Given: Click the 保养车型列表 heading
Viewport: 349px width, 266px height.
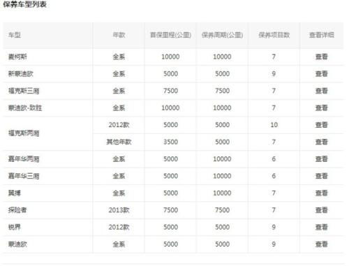Looking at the screenshot, I should (24, 4).
